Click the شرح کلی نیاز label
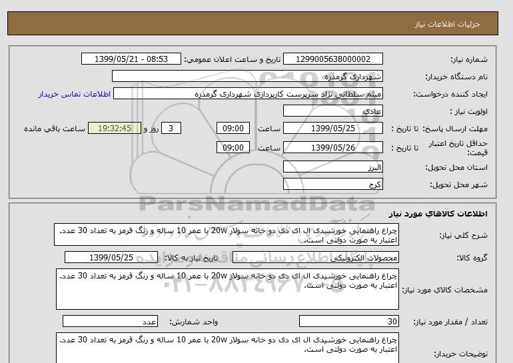This screenshot has height=363, width=513. [463, 235]
